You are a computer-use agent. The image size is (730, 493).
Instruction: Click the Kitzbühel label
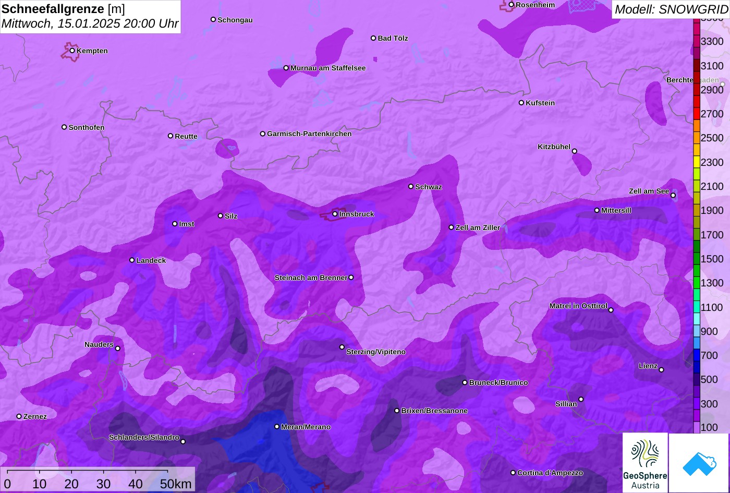(x=554, y=147)
